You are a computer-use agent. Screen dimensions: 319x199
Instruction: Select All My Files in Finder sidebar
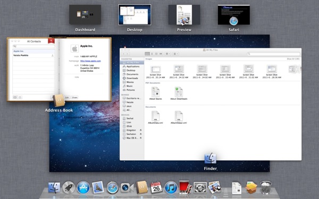132,63
